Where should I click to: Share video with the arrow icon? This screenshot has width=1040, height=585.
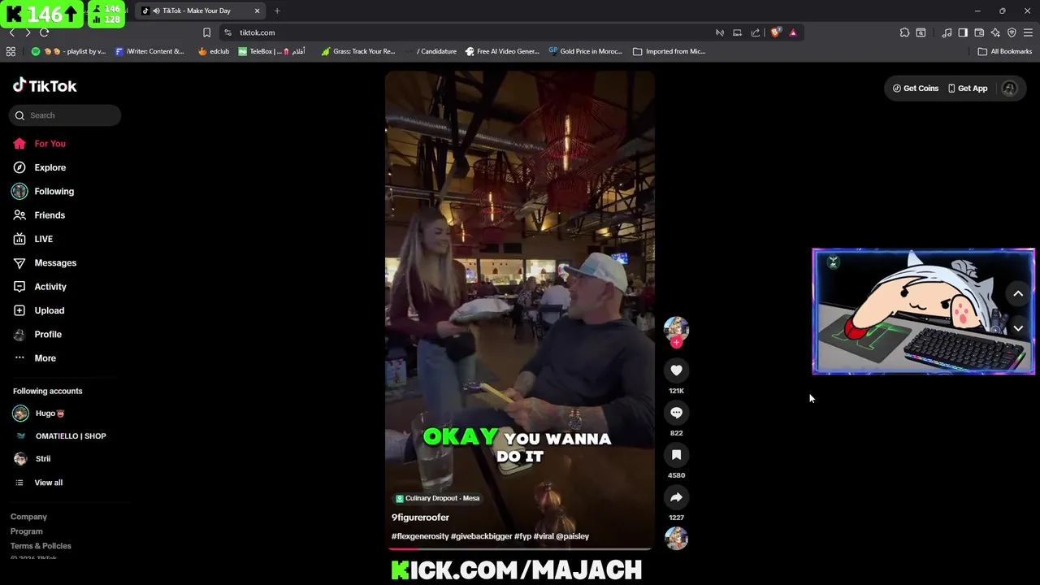(676, 497)
